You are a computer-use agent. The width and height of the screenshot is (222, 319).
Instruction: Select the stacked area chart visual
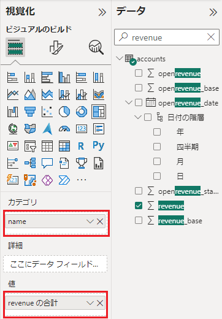(x=47, y=94)
